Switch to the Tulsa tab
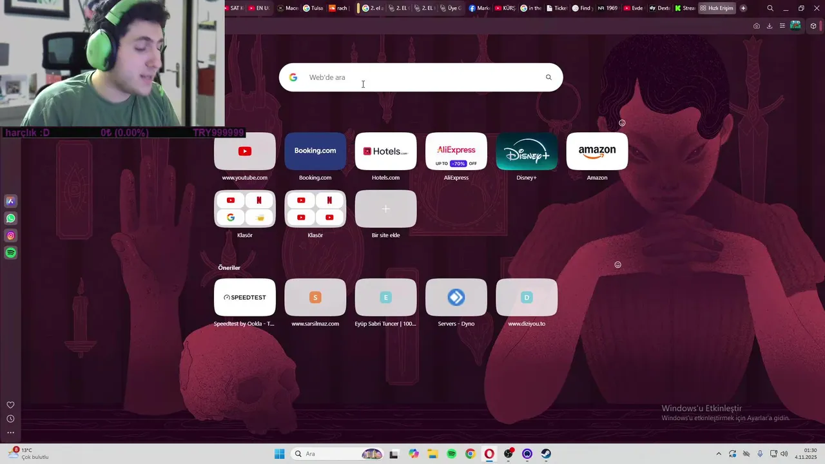Screen dimensions: 825x464 click(313, 8)
